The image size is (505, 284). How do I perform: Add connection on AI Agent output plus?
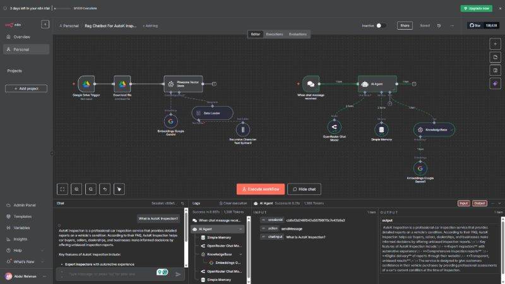(414, 84)
